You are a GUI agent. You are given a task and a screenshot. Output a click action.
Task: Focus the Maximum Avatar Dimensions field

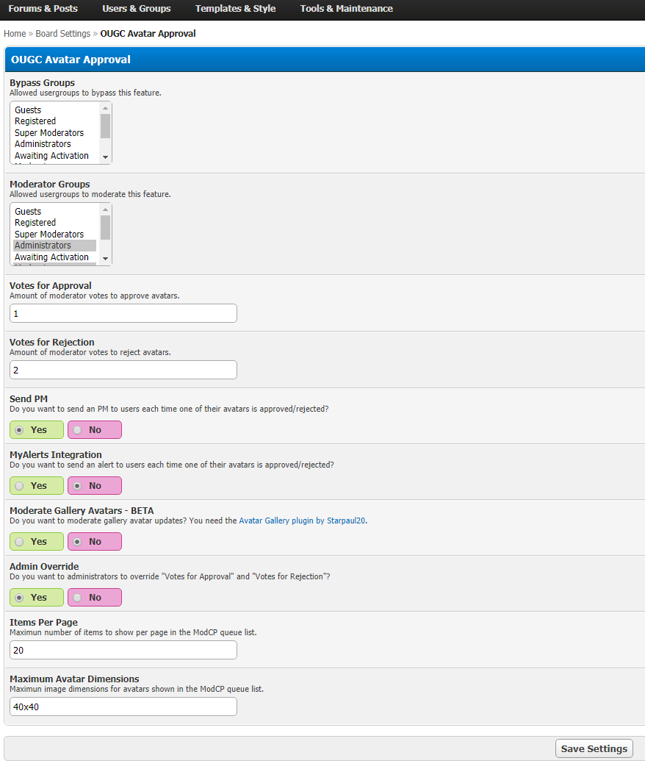pyautogui.click(x=123, y=707)
